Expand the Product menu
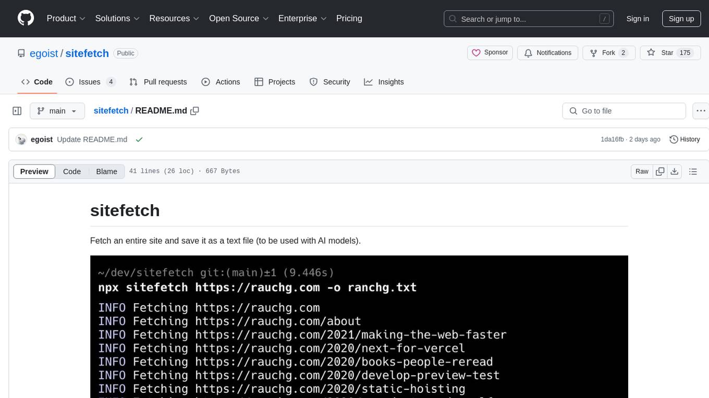 pyautogui.click(x=66, y=18)
